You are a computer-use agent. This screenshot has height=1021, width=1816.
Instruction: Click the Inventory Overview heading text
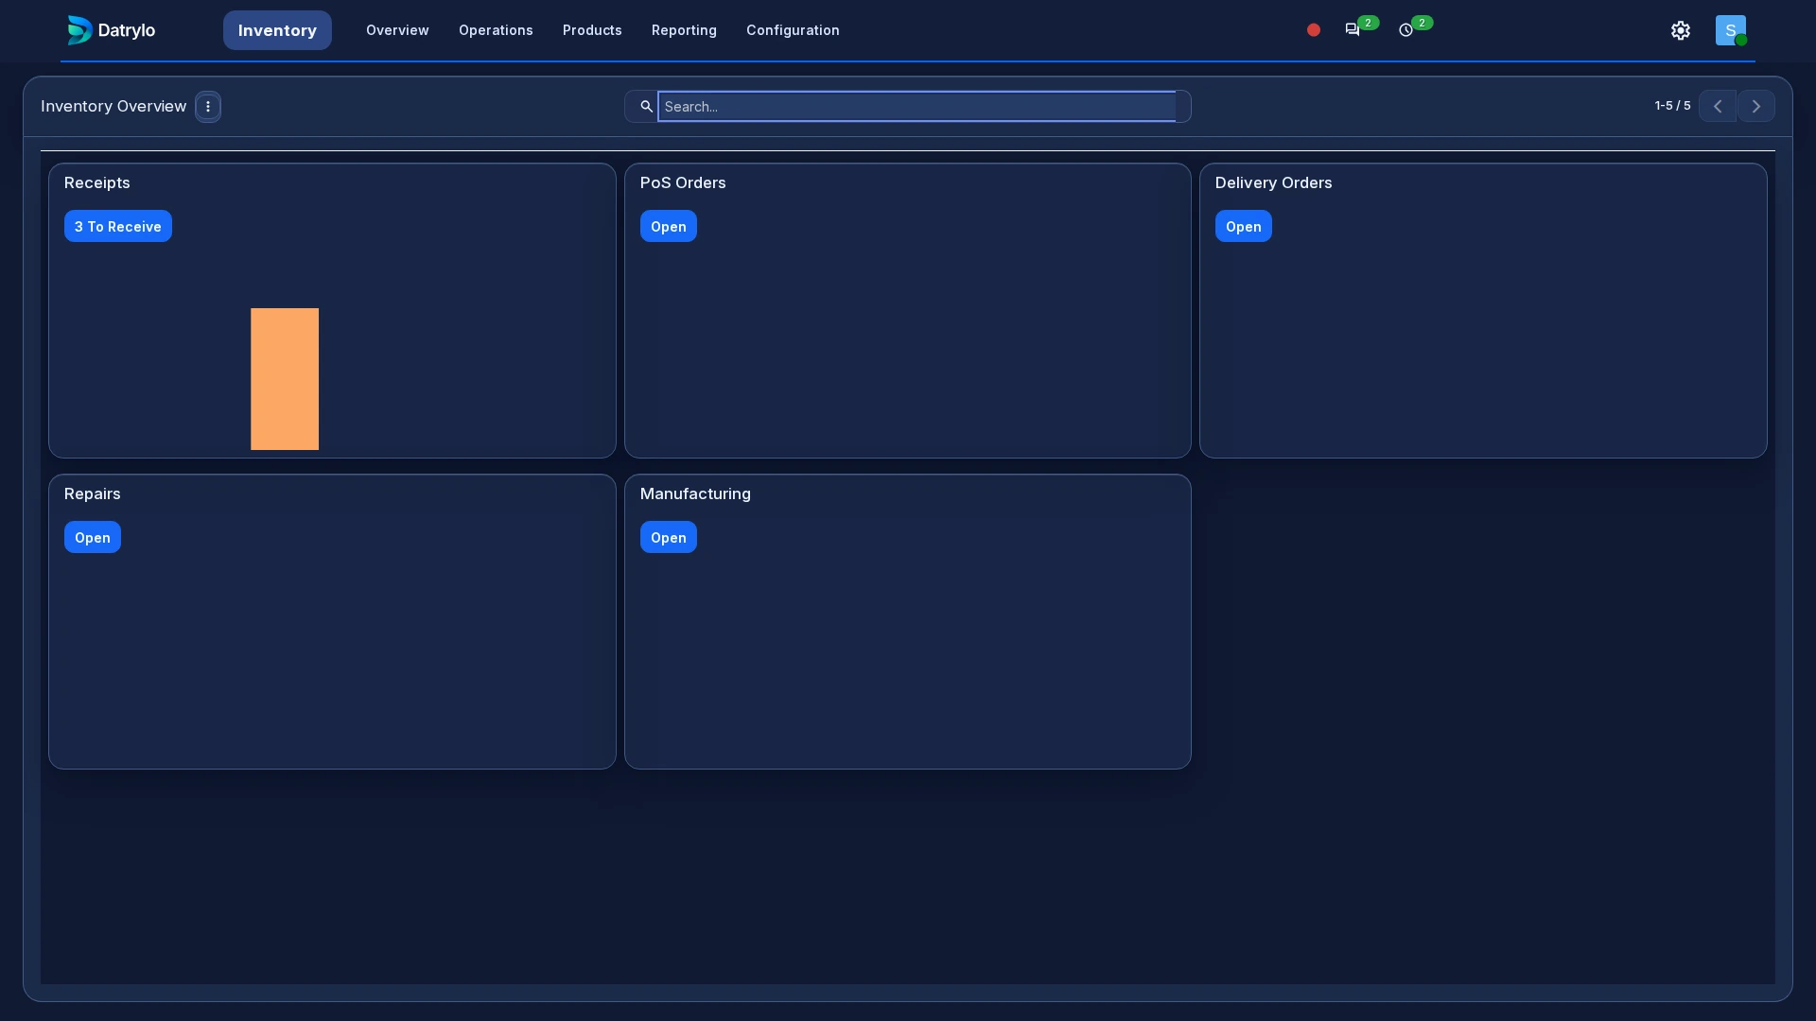[x=113, y=106]
